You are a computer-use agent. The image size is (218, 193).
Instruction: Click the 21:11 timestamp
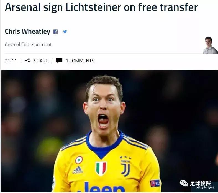[x=11, y=61]
